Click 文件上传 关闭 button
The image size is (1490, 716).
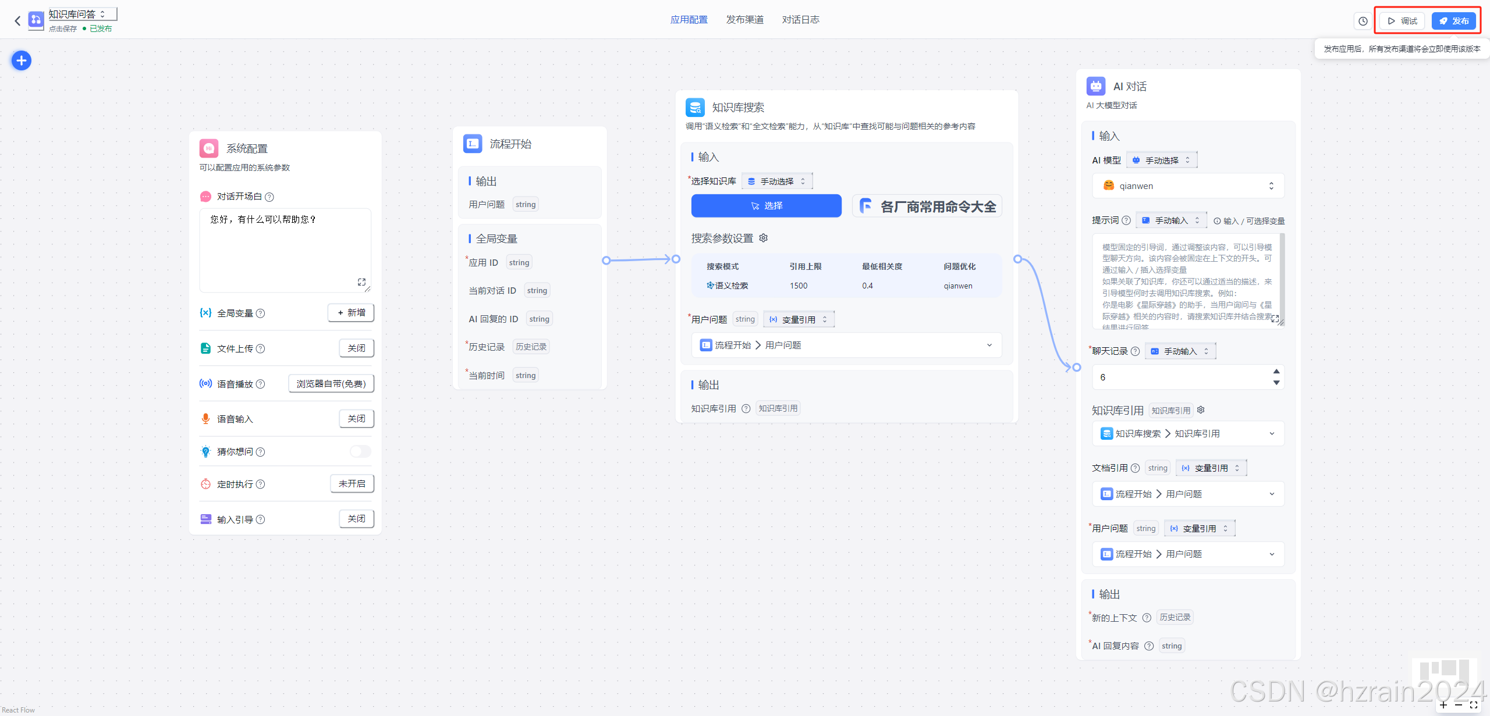[x=356, y=348]
